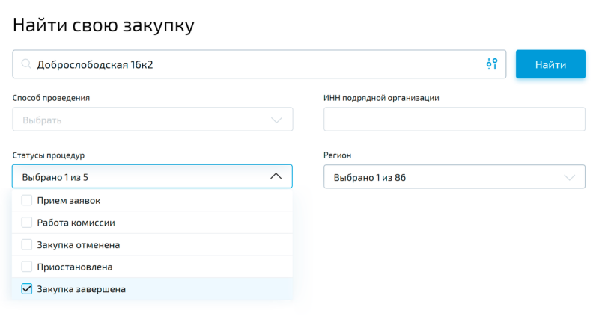This screenshot has width=599, height=322.
Task: Open advanced filter settings icon
Action: [x=492, y=64]
